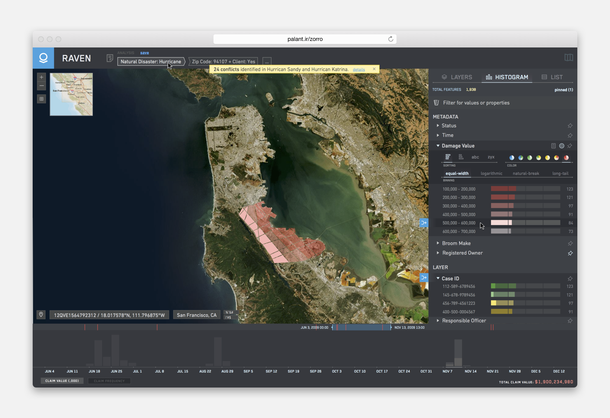
Task: Select long-tail binning
Action: point(560,173)
